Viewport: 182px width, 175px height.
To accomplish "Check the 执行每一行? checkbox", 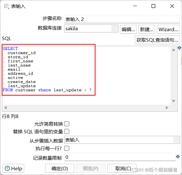I will [67, 148].
